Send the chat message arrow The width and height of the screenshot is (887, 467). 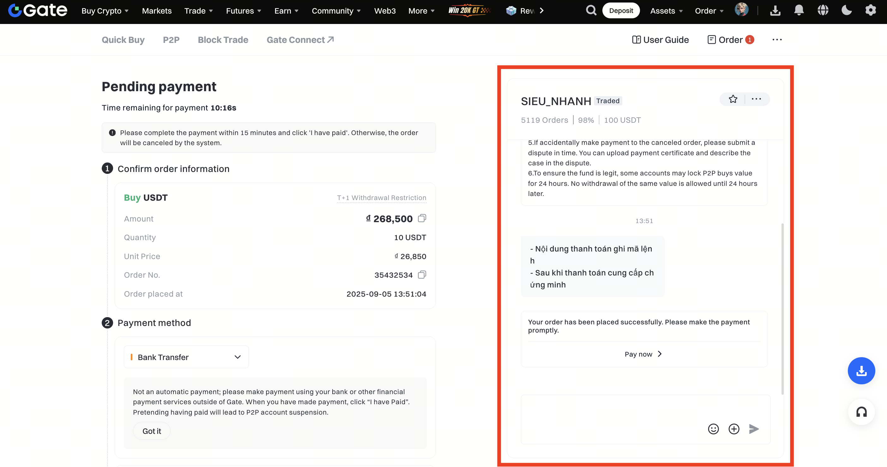754,429
